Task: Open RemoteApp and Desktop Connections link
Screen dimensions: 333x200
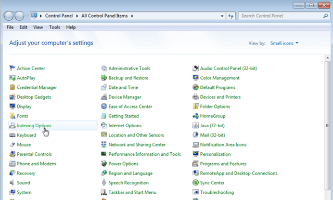Action: click(x=239, y=174)
